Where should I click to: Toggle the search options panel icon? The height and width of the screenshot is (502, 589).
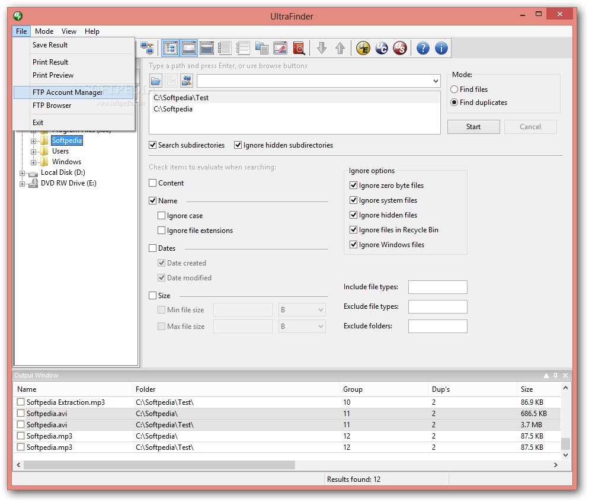(189, 48)
